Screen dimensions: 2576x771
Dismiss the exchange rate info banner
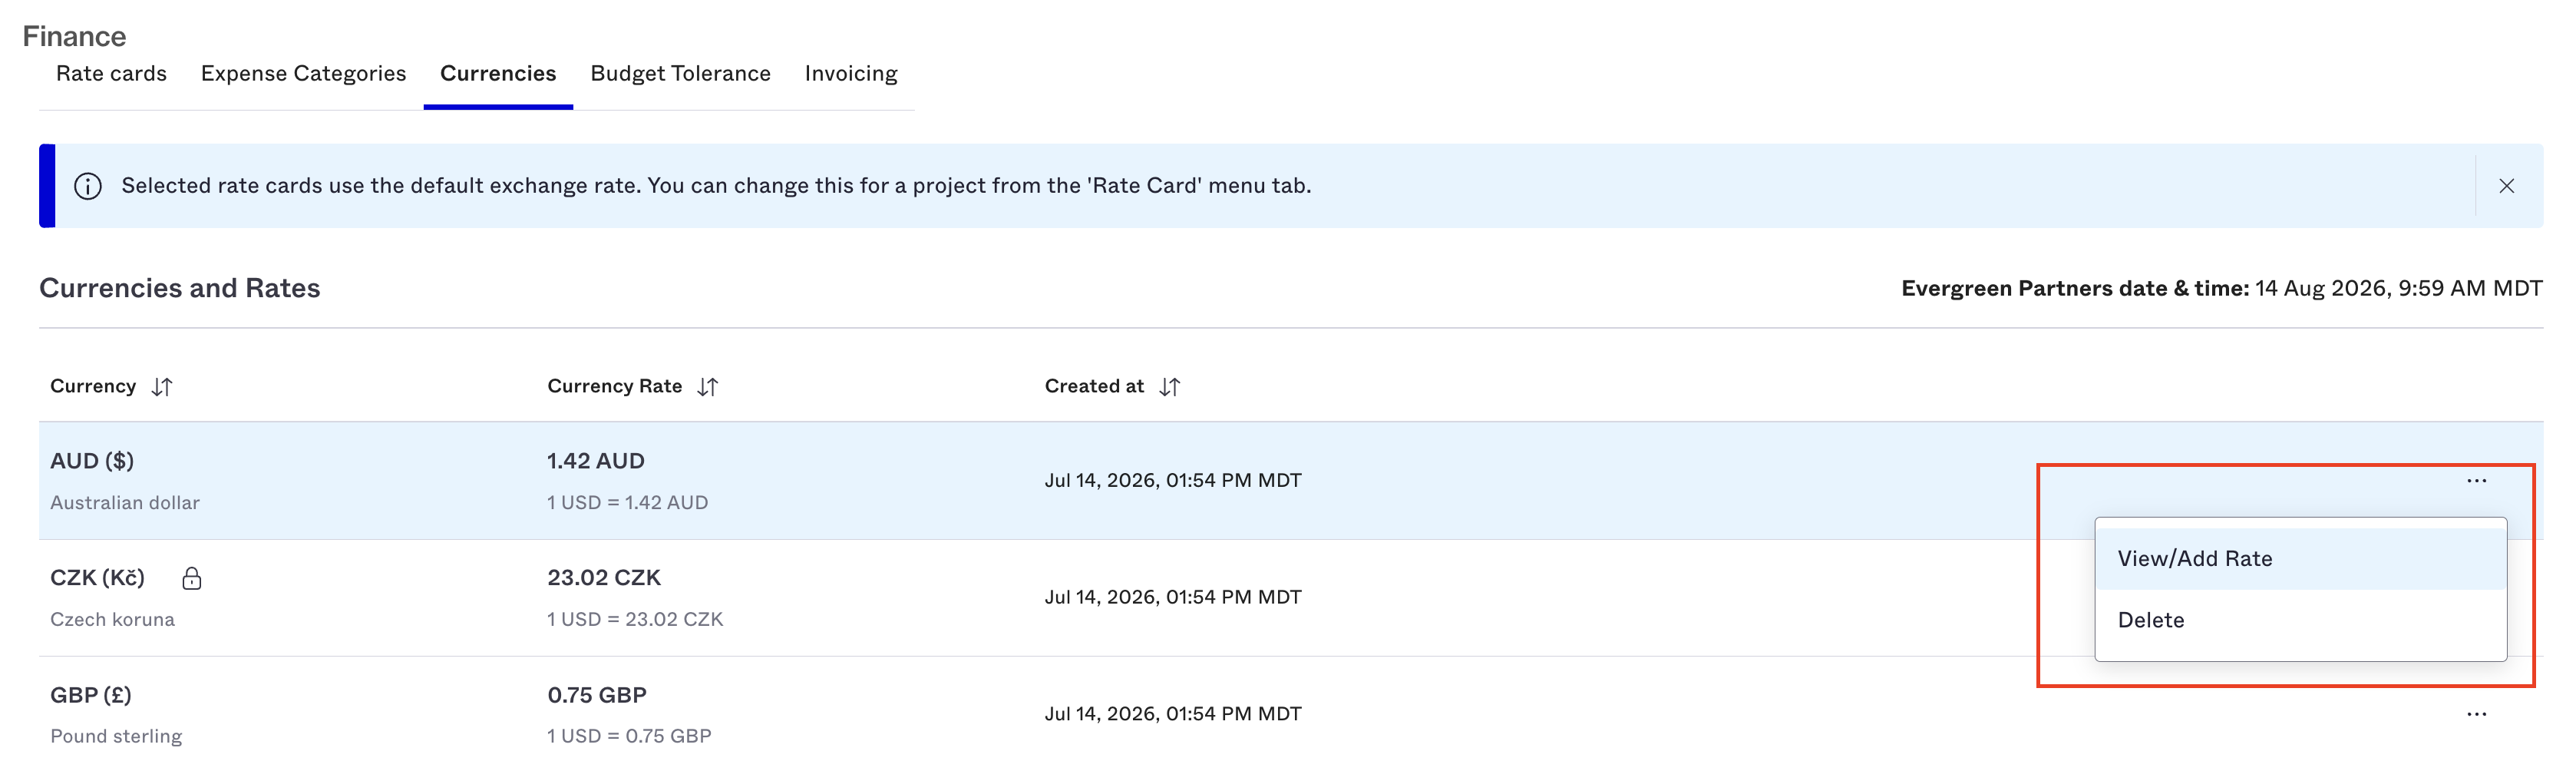[x=2506, y=186]
